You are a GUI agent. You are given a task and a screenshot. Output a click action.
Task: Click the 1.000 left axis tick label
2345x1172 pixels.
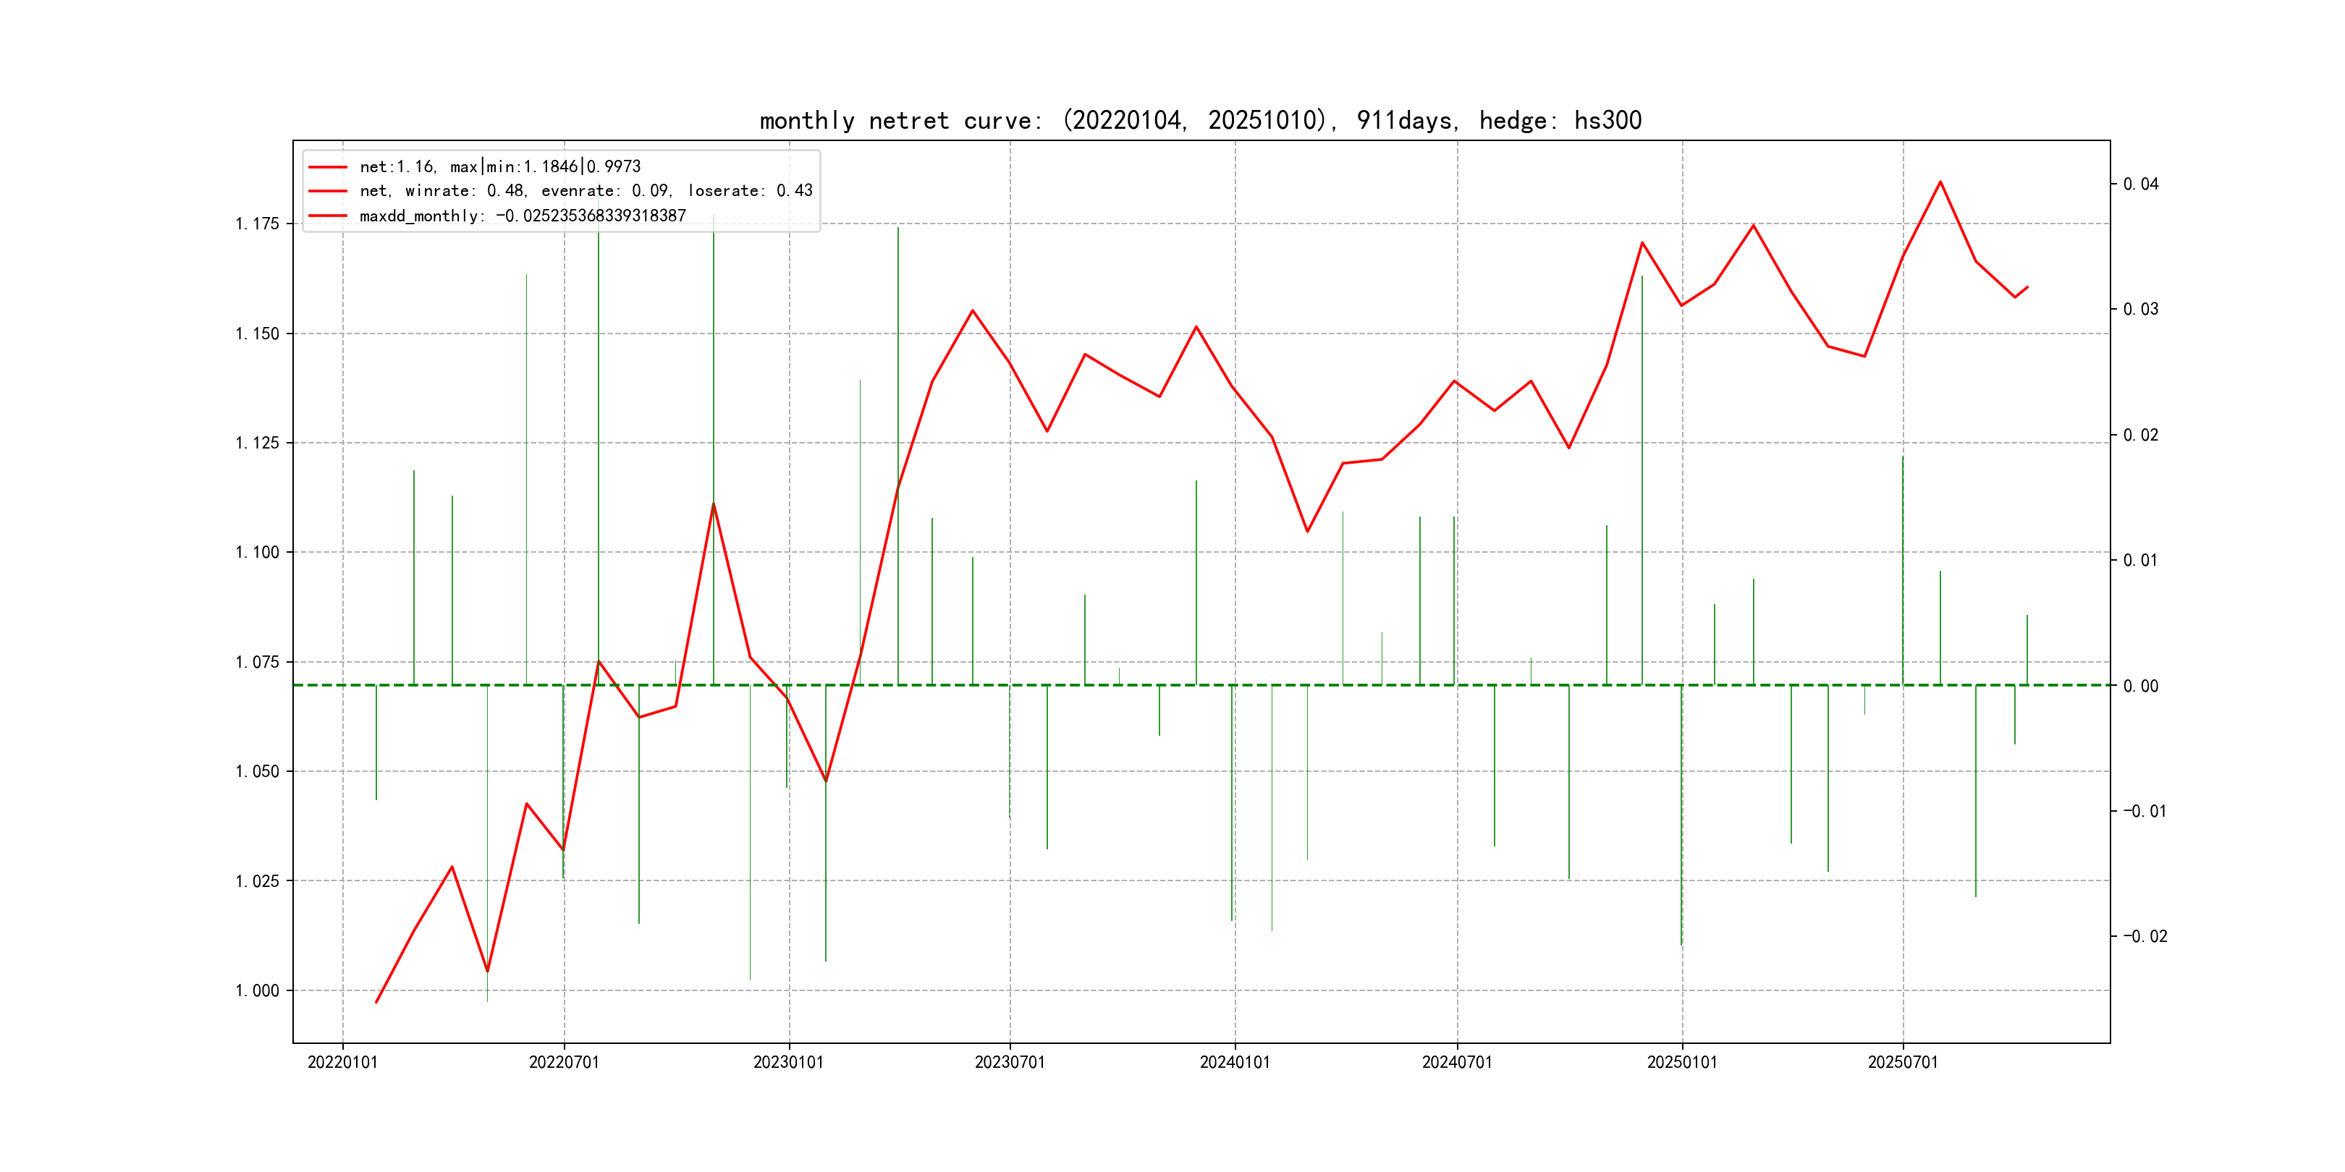coord(257,990)
